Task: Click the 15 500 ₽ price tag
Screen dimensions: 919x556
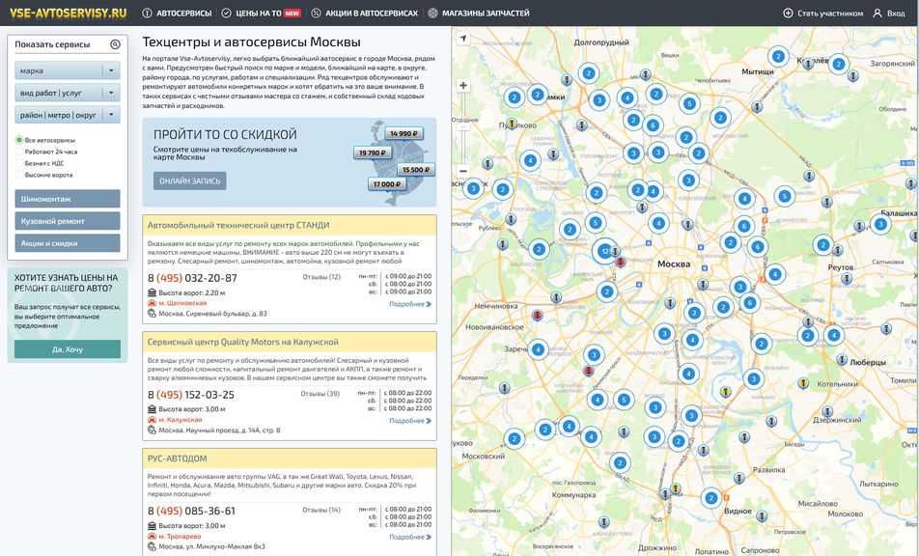Action: [416, 170]
